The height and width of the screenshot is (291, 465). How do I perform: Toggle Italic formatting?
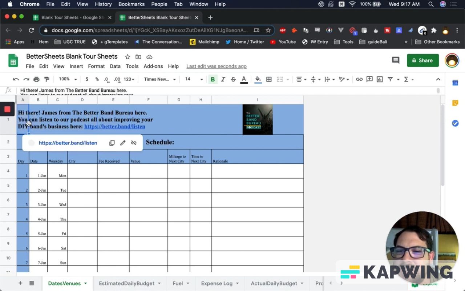coord(223,79)
